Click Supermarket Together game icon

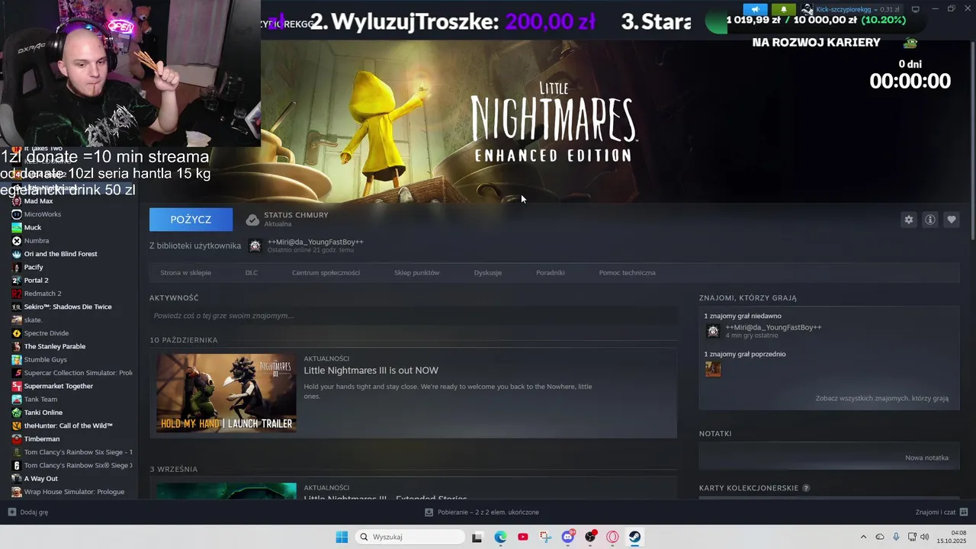17,386
